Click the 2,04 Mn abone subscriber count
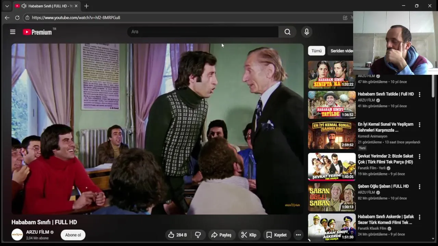The height and width of the screenshot is (246, 438). coord(37,238)
